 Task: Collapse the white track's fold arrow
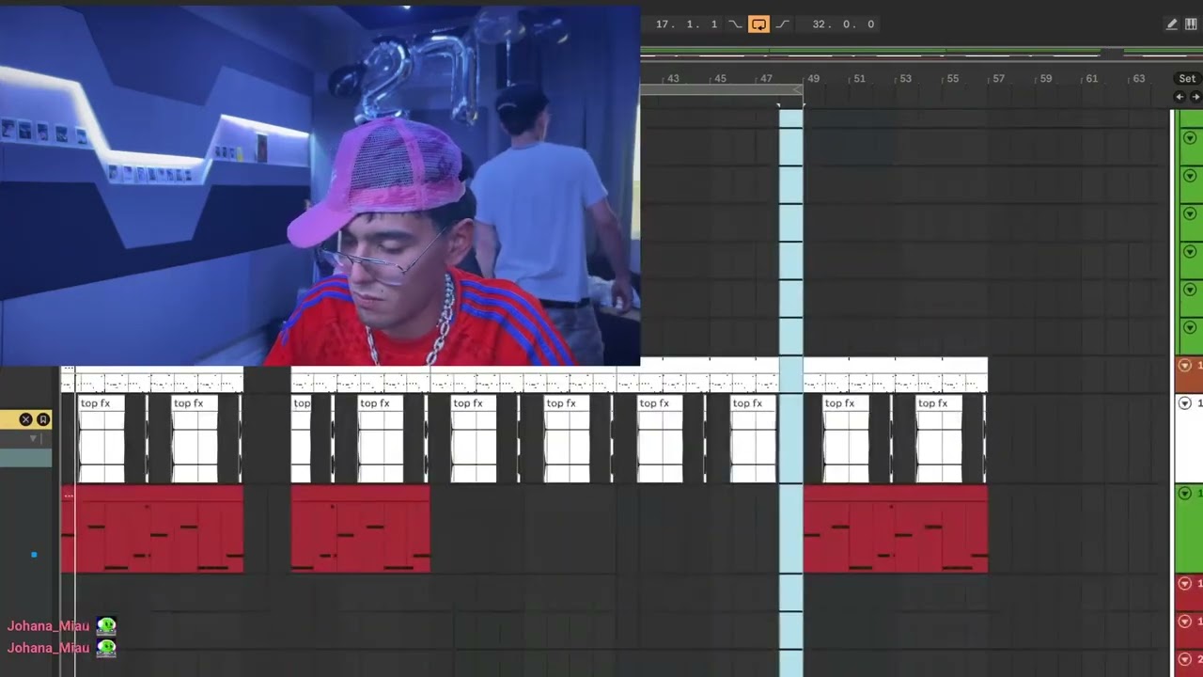point(1185,403)
